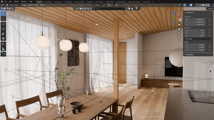Viewport: 214px width, 120px height.
Task: Click the blue Z axis gizmo
Action: coord(175,13)
